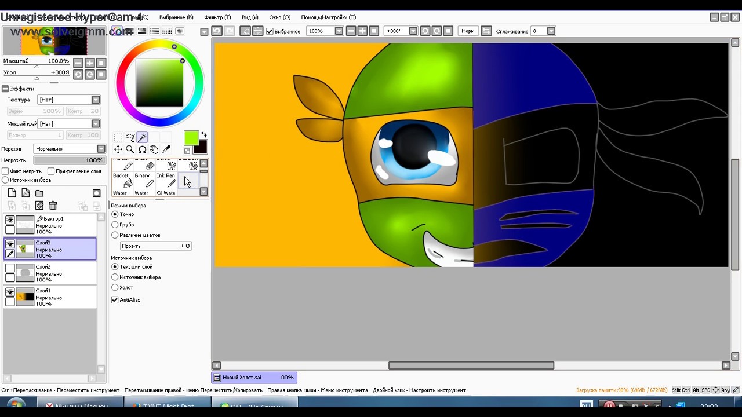Adjust the Непроз-ть opacity slider
742x417 pixels.
tap(69, 160)
